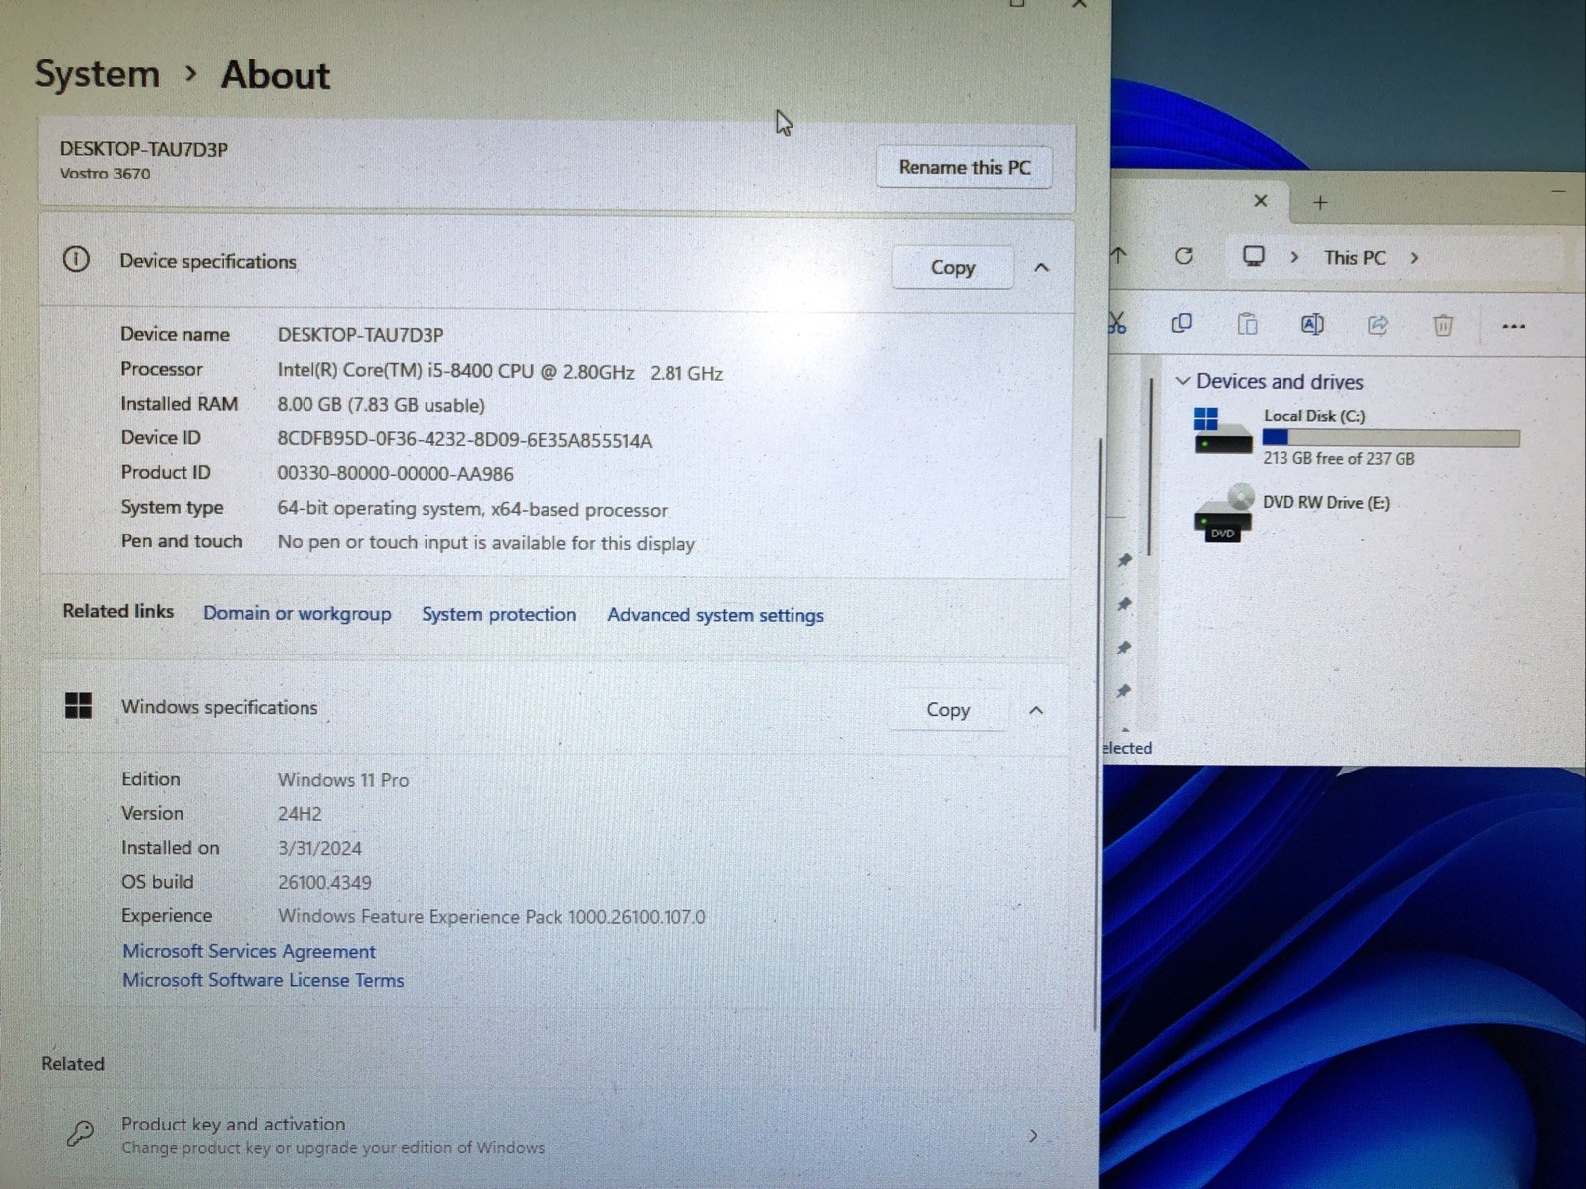Click the key icon for Product key and activation

pyautogui.click(x=80, y=1132)
